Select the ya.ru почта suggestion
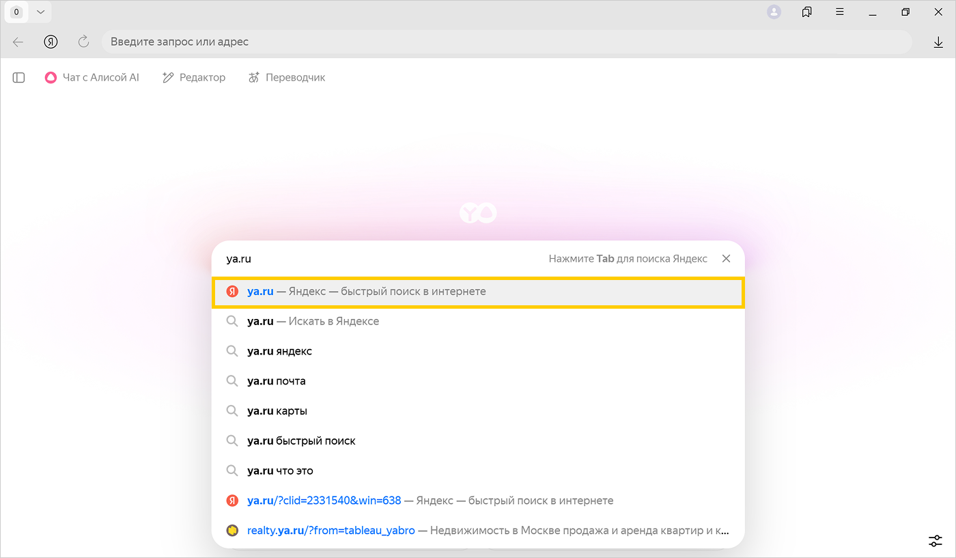The image size is (956, 558). pos(276,381)
